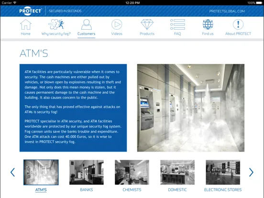The image size is (264, 198).
Task: Click the DOMESTIC category label
Action: tap(177, 190)
